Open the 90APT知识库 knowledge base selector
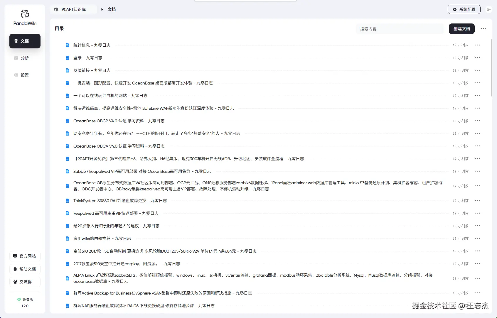Viewport: 497px width, 318px height. pos(73,9)
